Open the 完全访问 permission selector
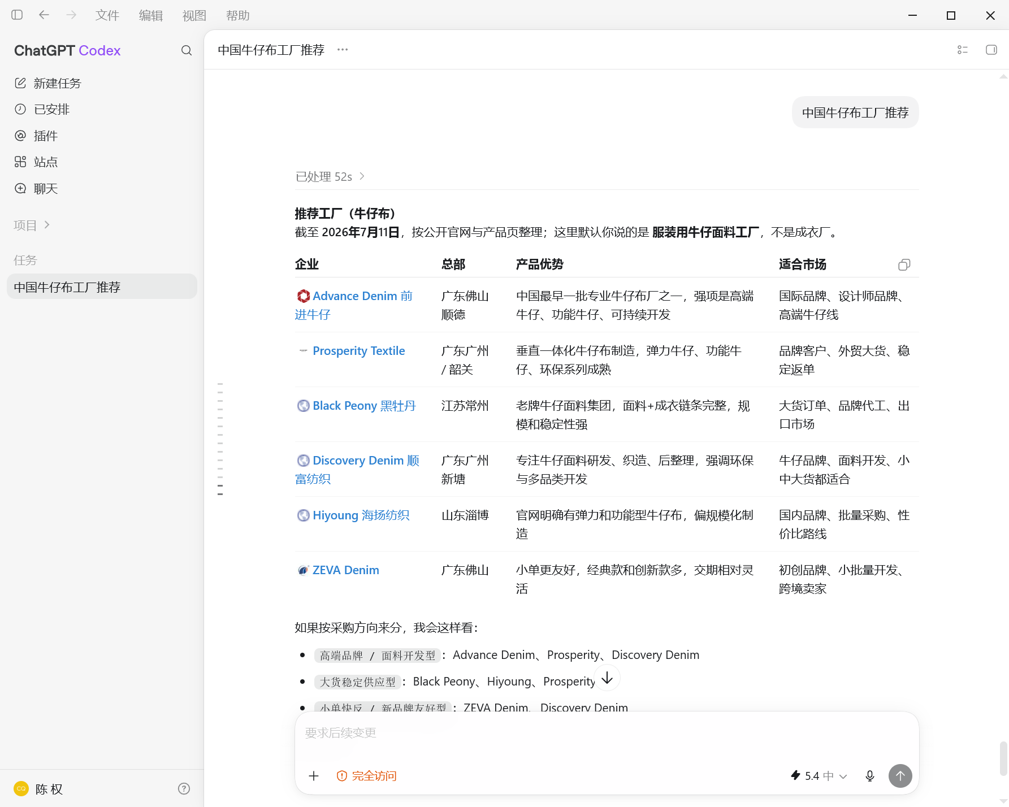This screenshot has height=807, width=1009. coord(366,776)
